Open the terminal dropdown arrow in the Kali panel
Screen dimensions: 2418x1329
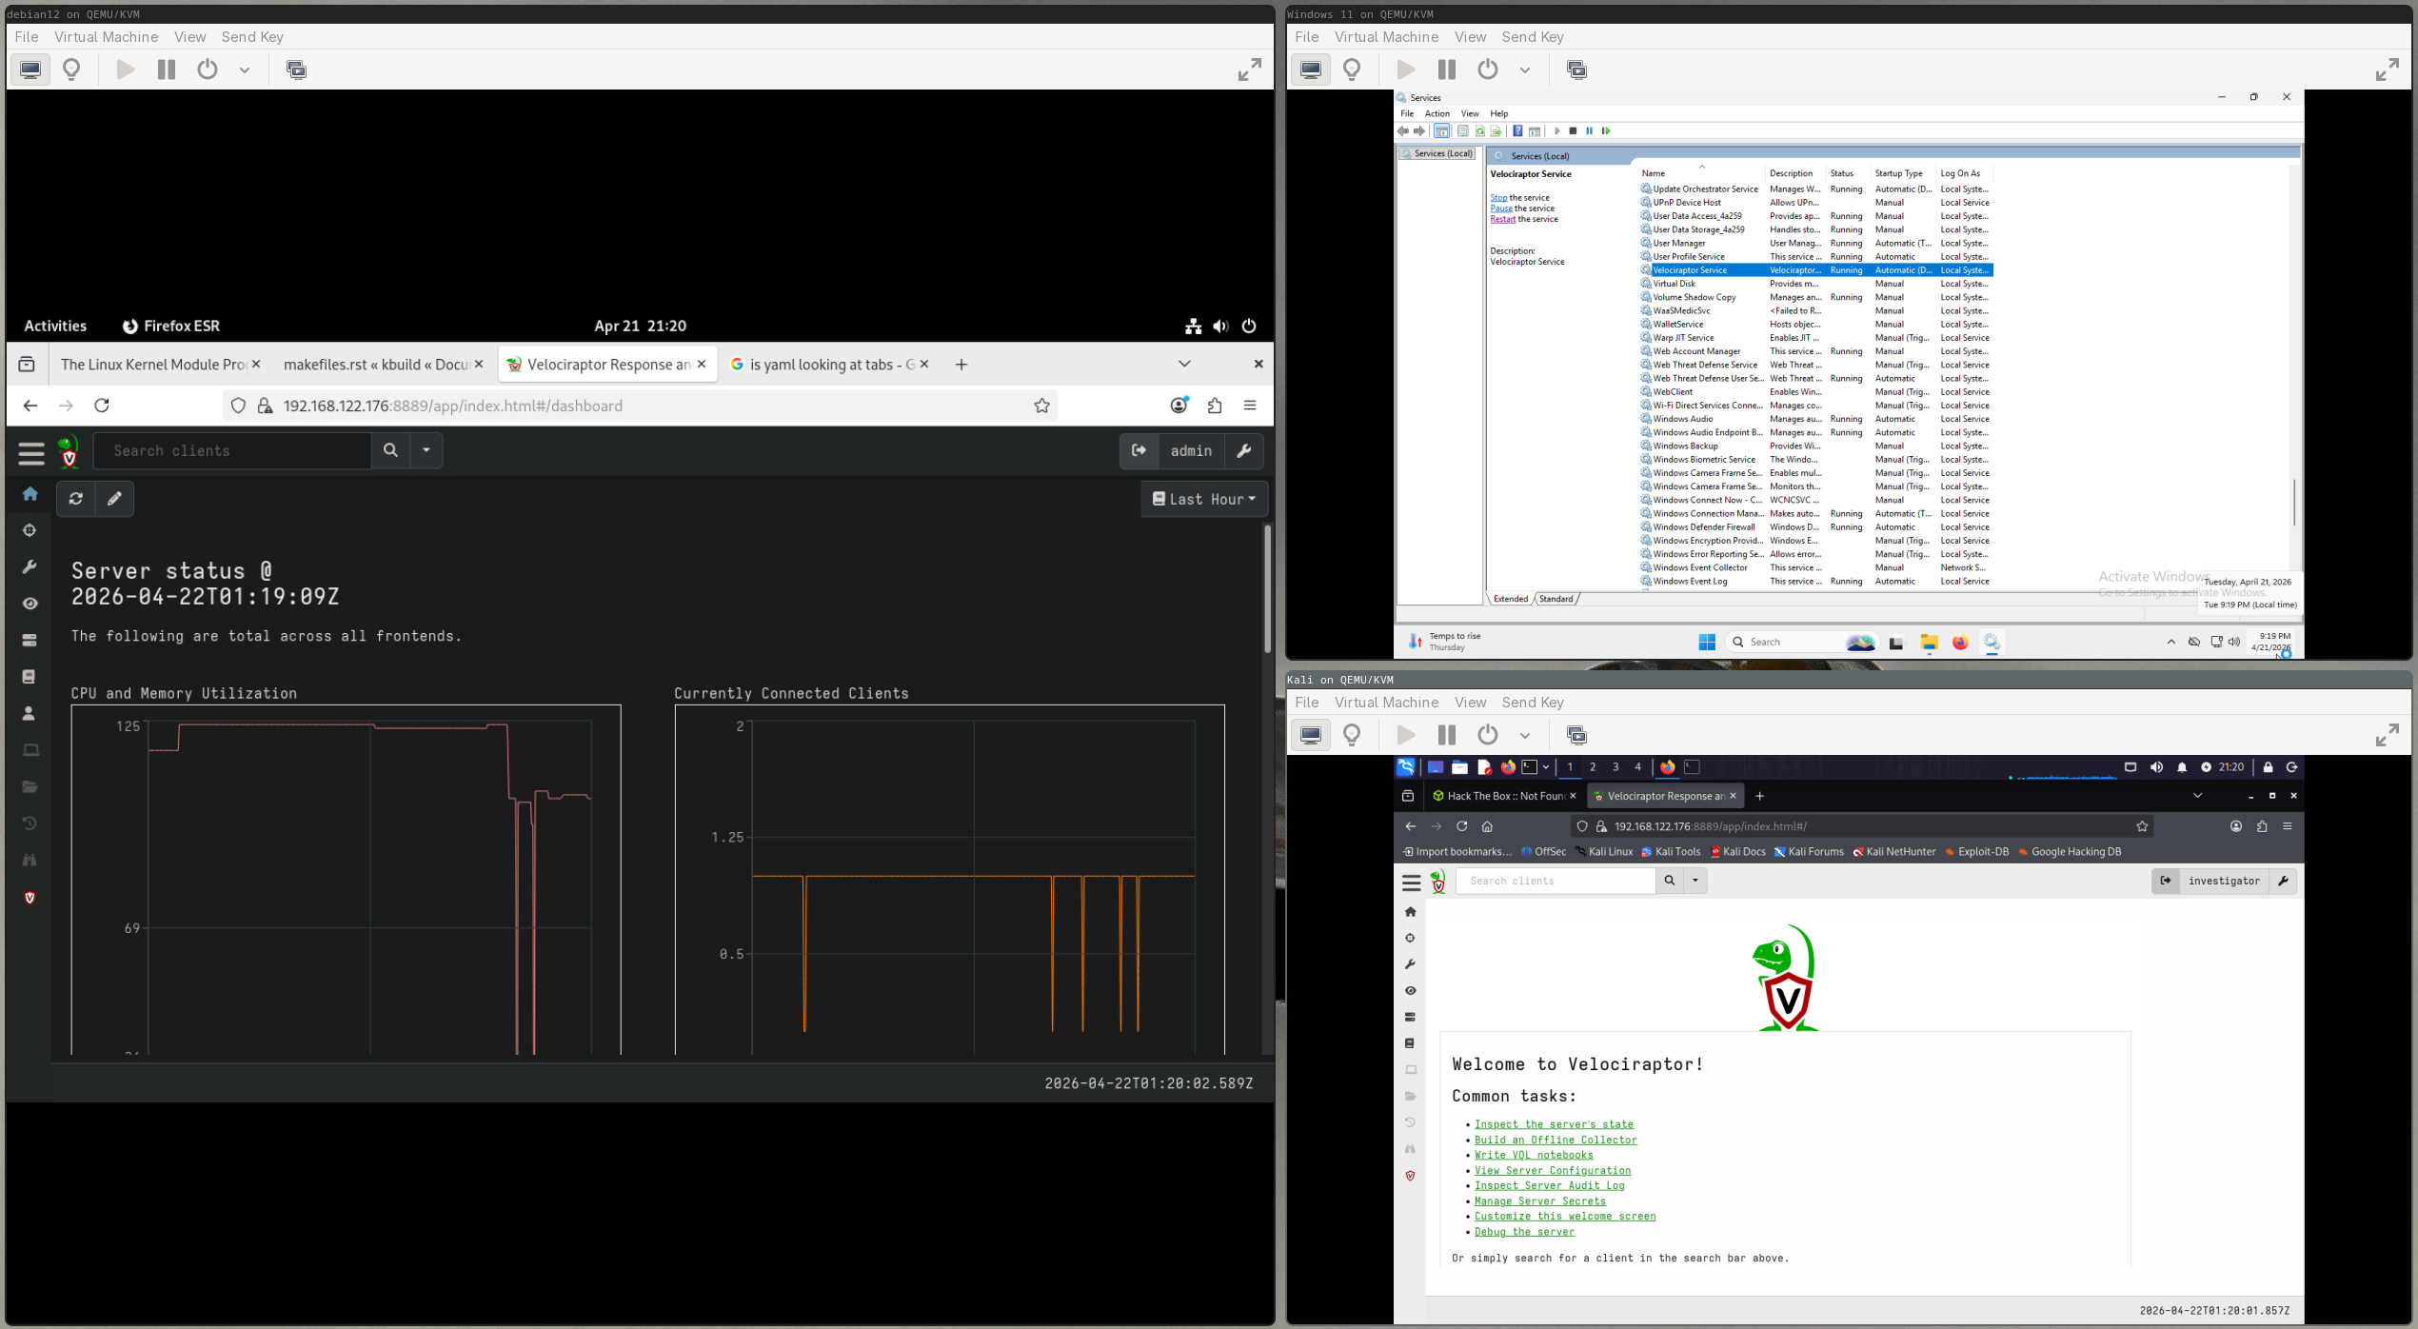[x=1546, y=767]
